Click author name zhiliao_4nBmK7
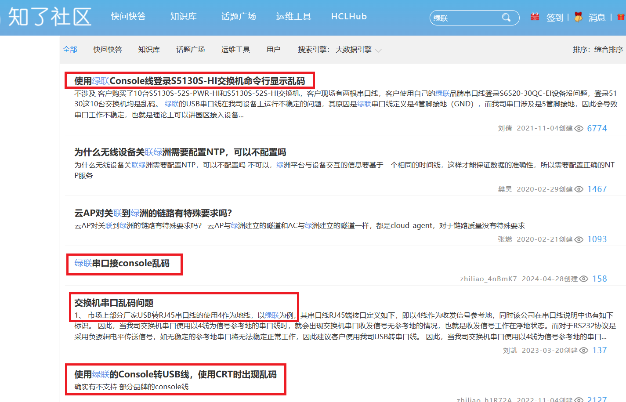Screen dimensions: 626x402 point(488,279)
